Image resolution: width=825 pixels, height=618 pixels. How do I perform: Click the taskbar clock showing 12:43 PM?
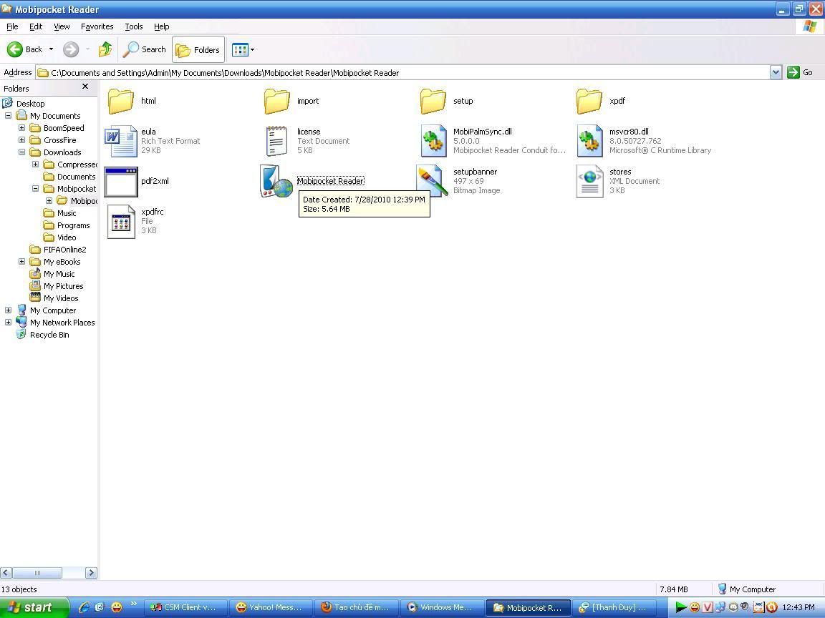799,607
